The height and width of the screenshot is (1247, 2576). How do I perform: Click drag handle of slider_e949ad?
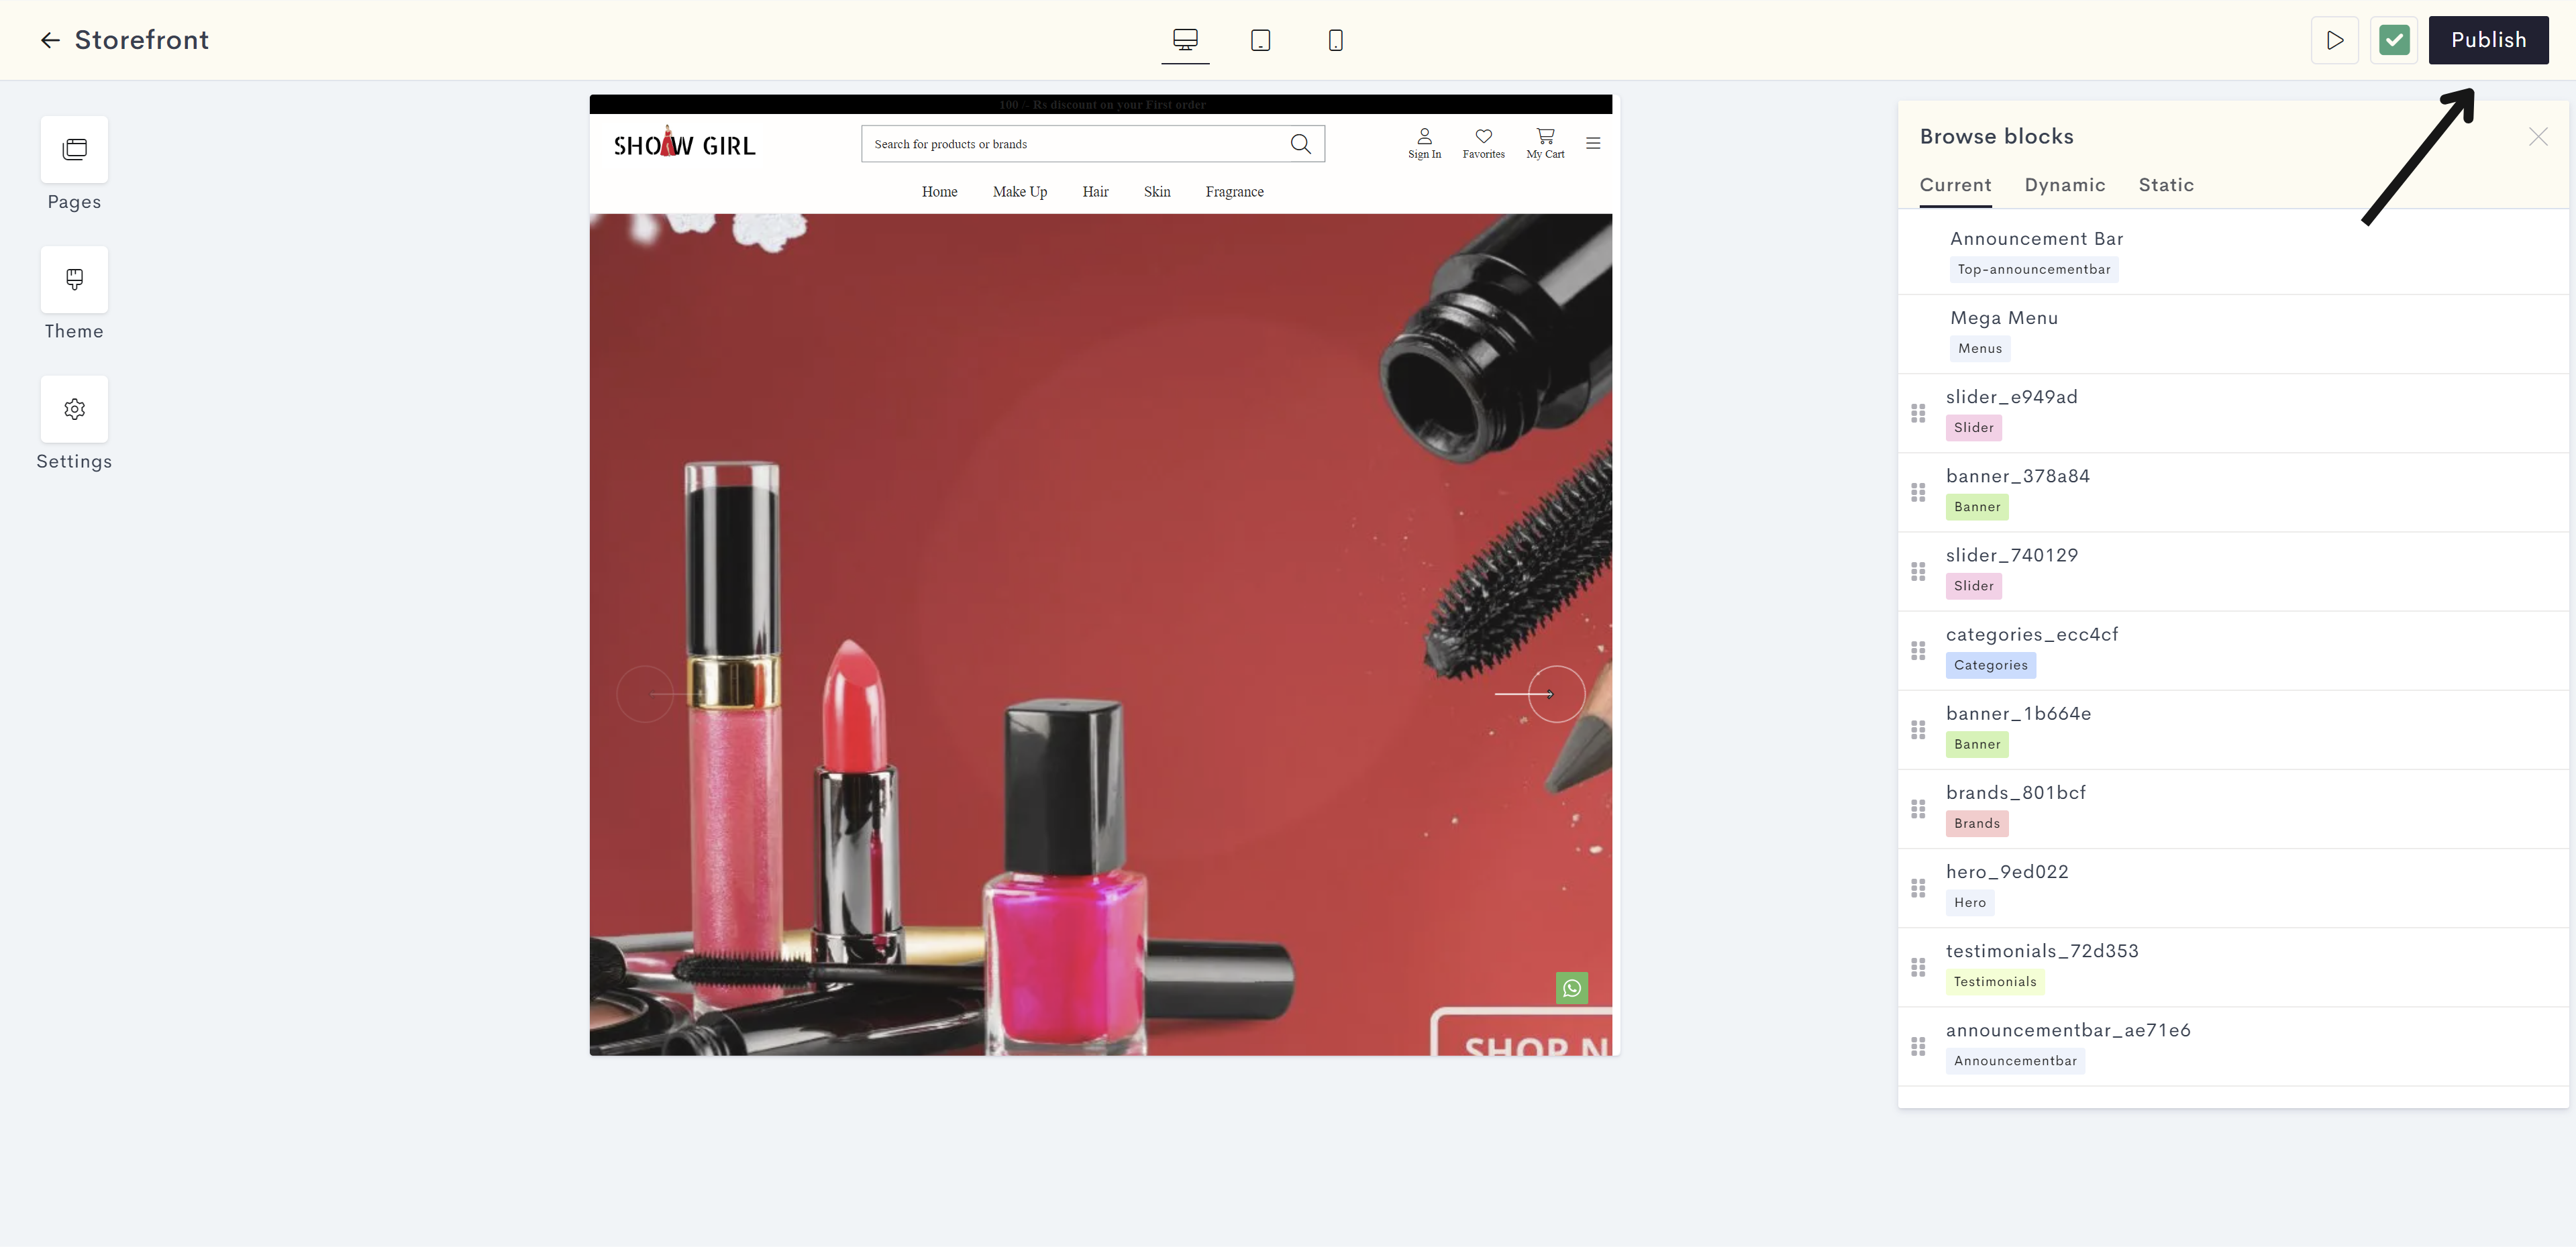[x=1918, y=413]
